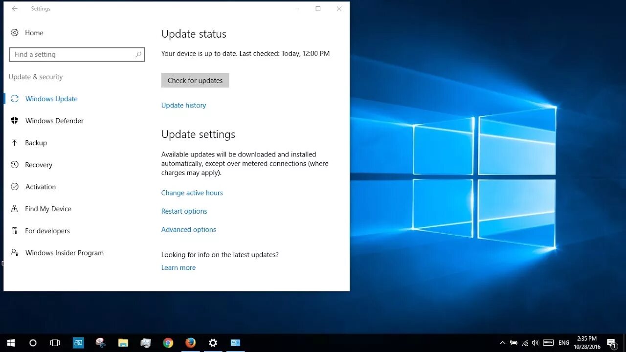The width and height of the screenshot is (626, 352).
Task: Open the battery status tray icon
Action: coord(514,343)
